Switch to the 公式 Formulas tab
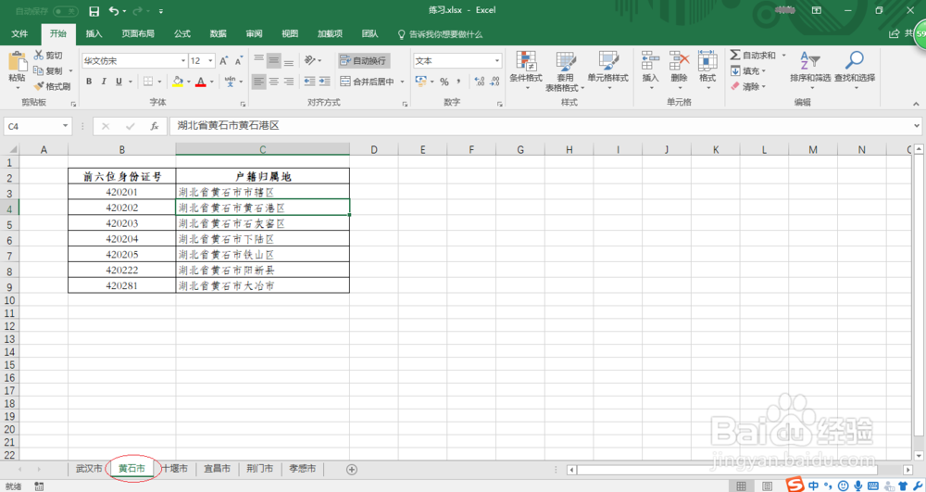The width and height of the screenshot is (926, 492). pyautogui.click(x=182, y=33)
